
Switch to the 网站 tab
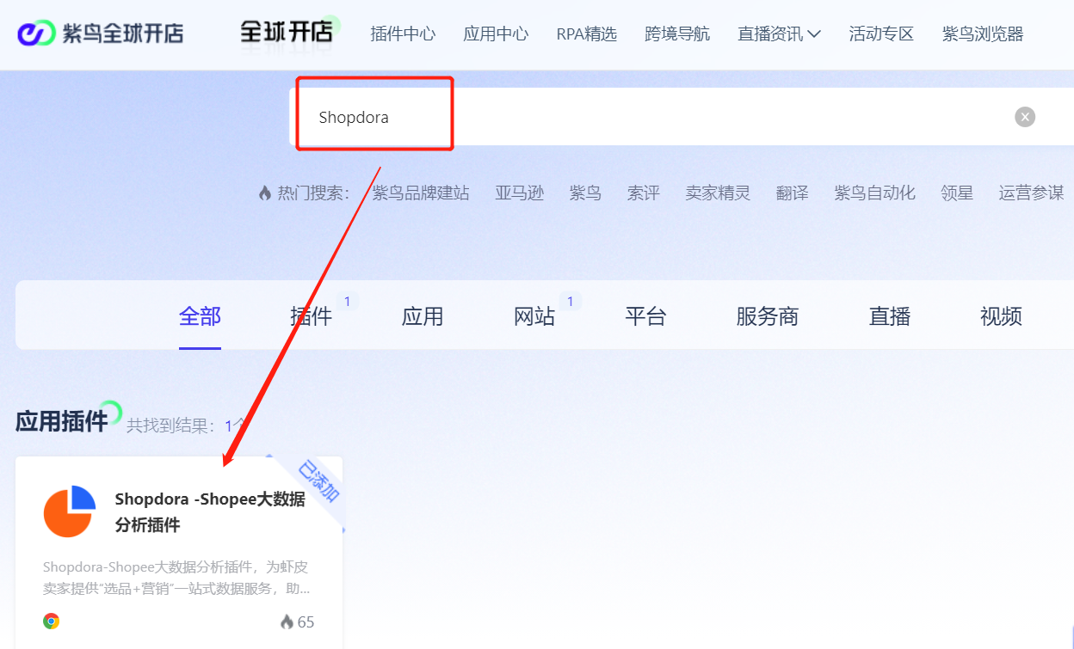(x=534, y=316)
